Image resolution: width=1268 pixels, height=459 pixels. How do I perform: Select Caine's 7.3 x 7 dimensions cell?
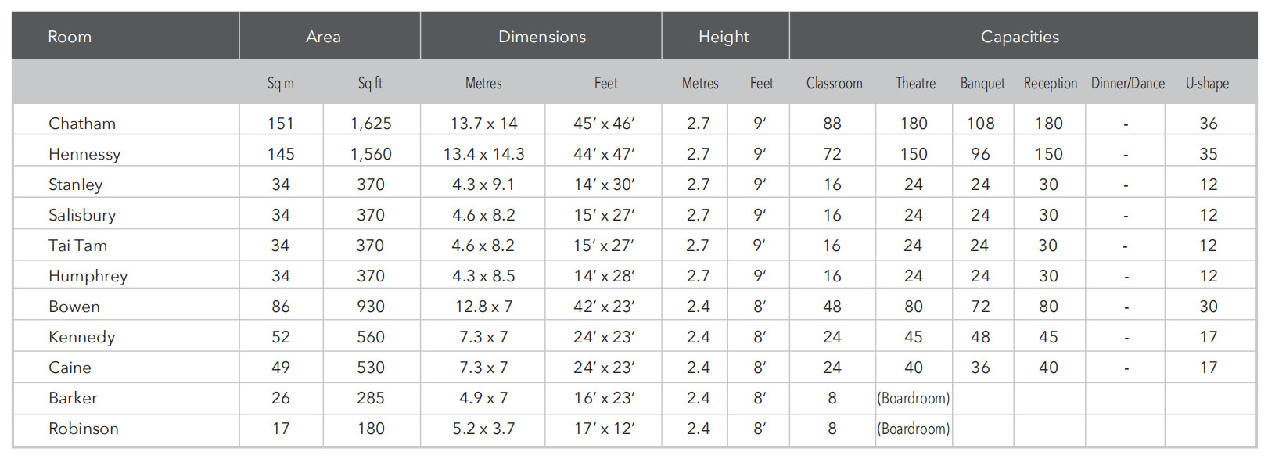pos(483,368)
